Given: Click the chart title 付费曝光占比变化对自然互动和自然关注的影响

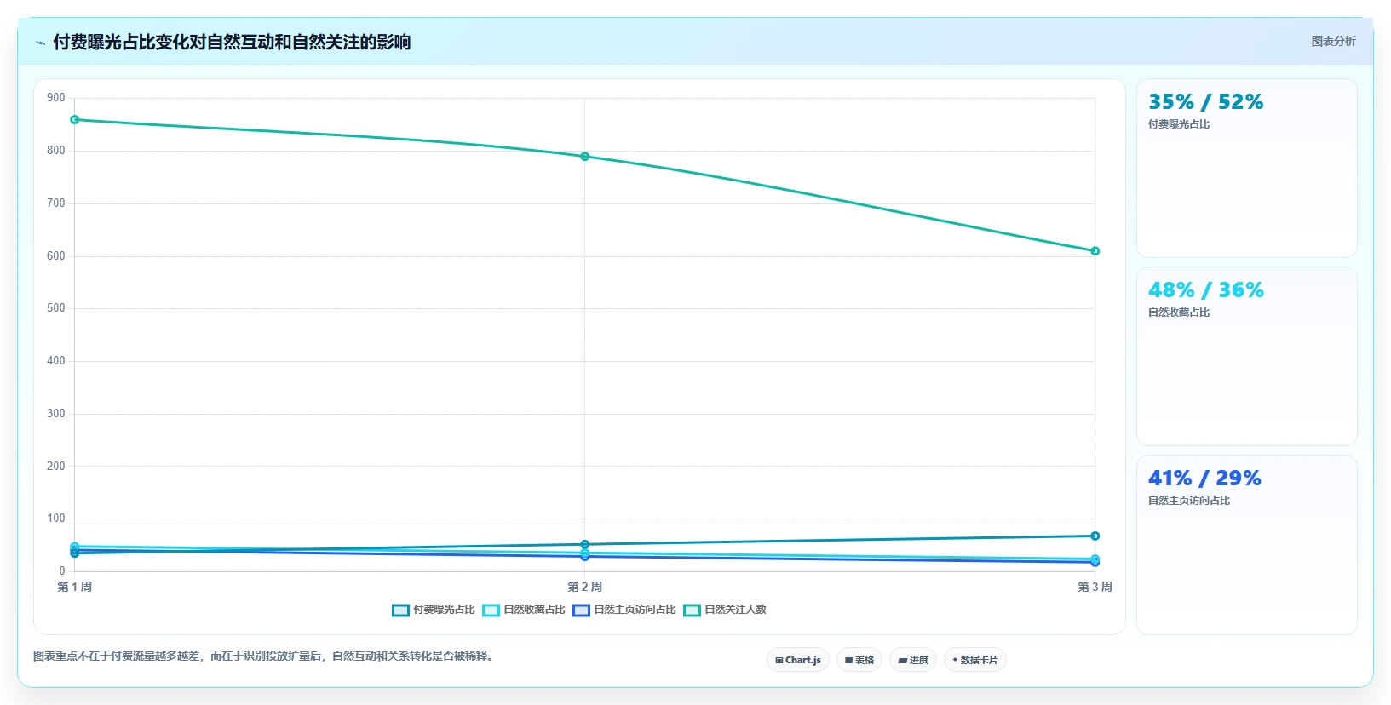Looking at the screenshot, I should pyautogui.click(x=232, y=42).
